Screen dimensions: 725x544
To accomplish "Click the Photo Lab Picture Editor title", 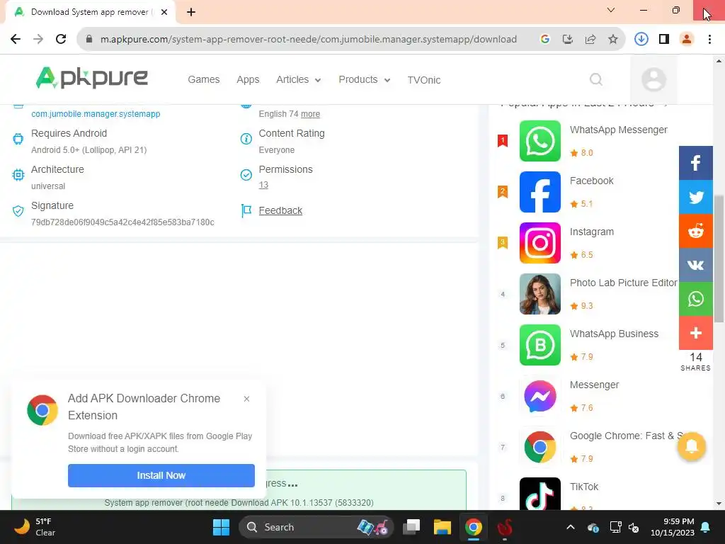I will tap(623, 283).
